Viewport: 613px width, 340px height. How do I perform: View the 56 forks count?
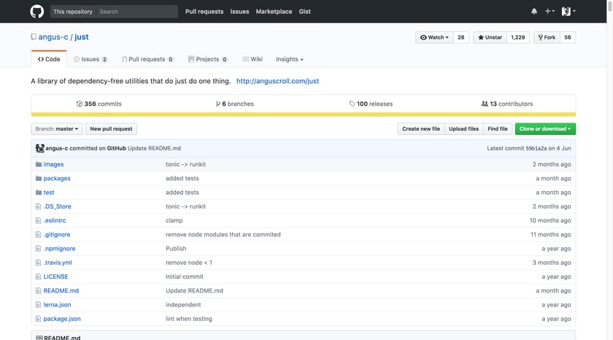(568, 37)
